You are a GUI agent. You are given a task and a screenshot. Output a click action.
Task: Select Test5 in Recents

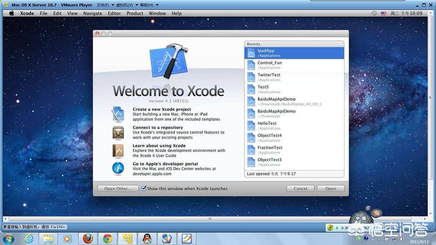(294, 89)
